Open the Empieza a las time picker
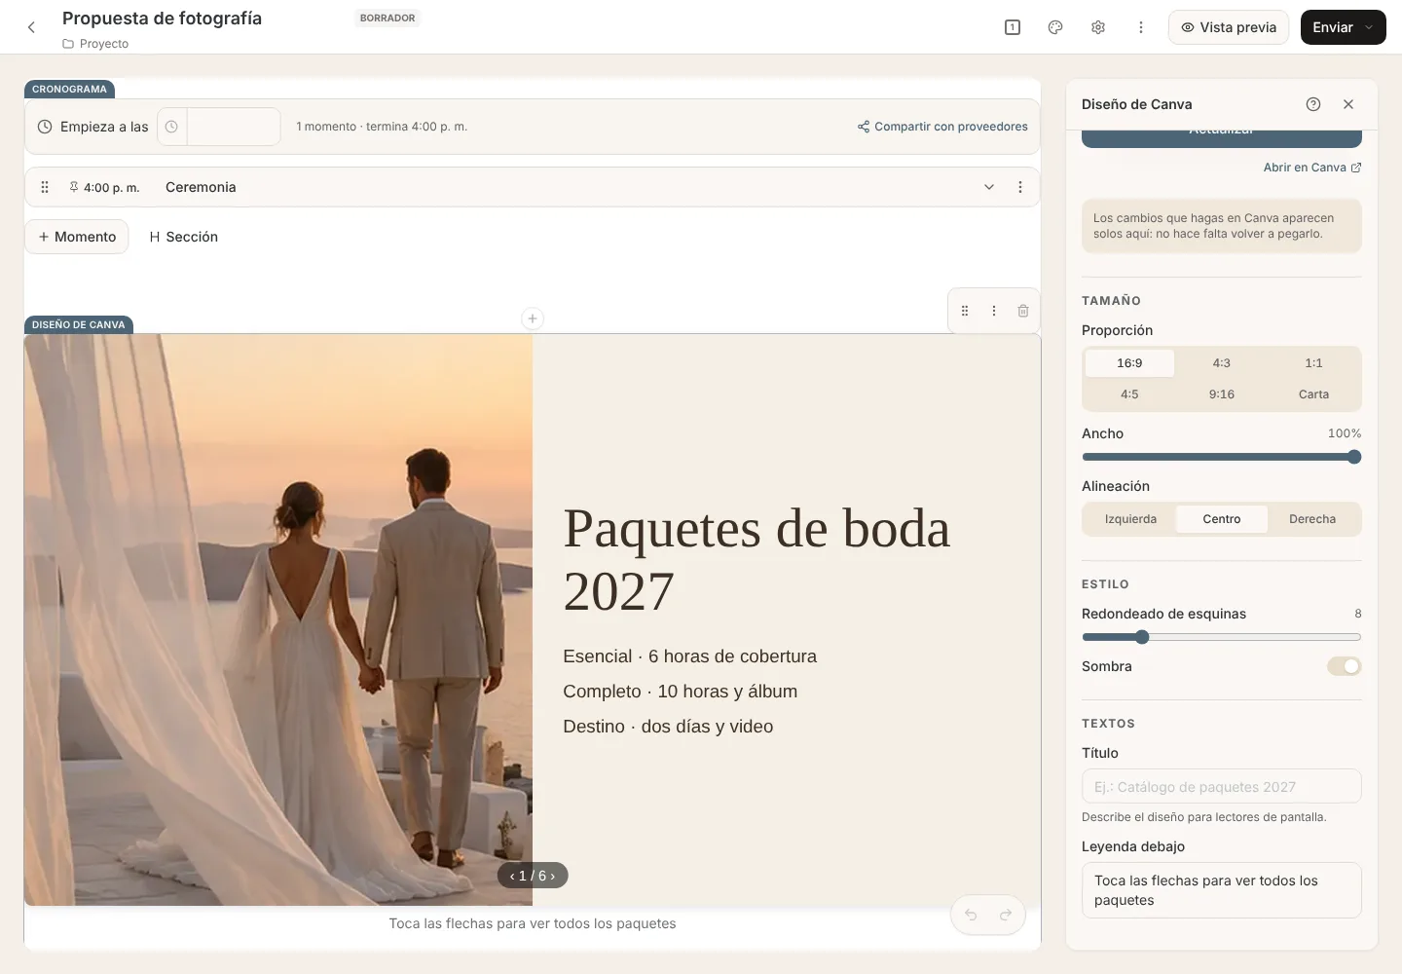This screenshot has width=1402, height=974. pos(219,127)
